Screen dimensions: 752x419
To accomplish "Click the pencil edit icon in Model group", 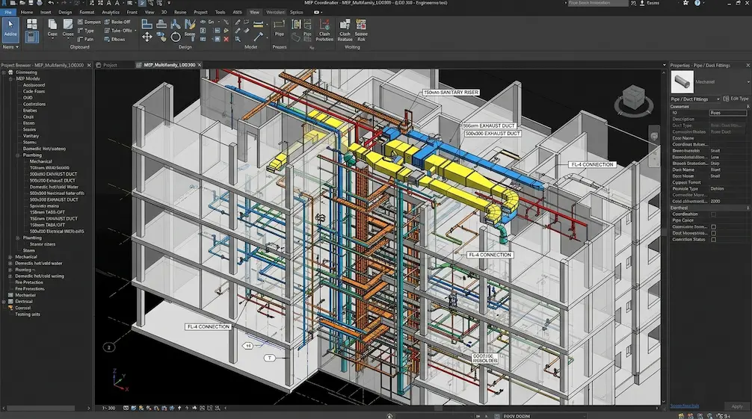I will tap(238, 22).
